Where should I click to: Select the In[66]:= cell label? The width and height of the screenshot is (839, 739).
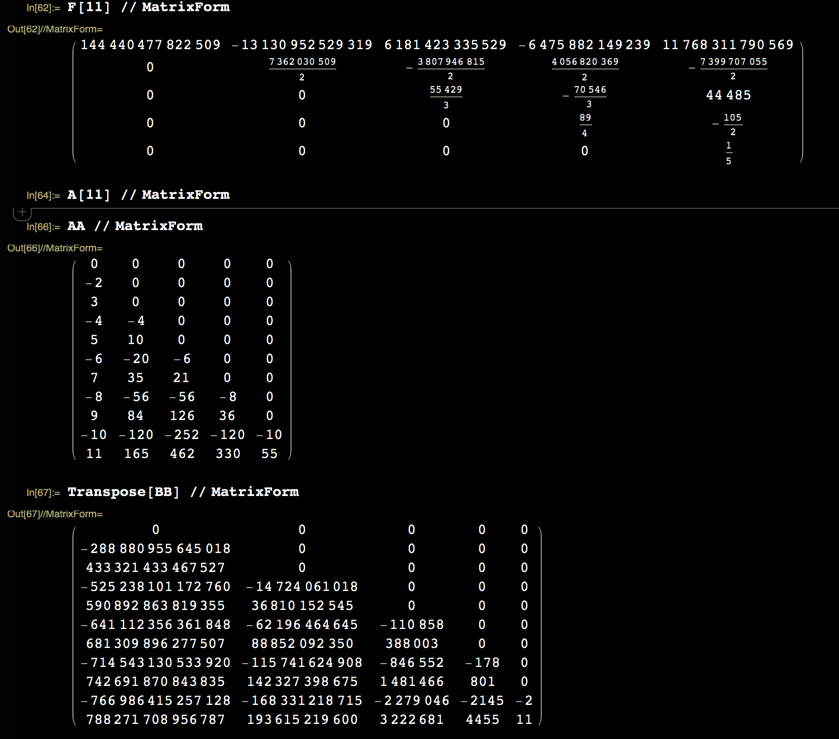[43, 227]
